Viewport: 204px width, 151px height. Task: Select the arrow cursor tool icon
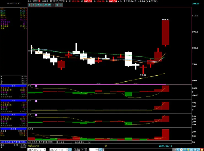pyautogui.click(x=178, y=150)
